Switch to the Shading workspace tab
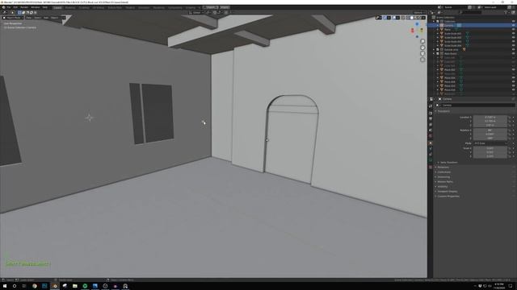 (130, 7)
